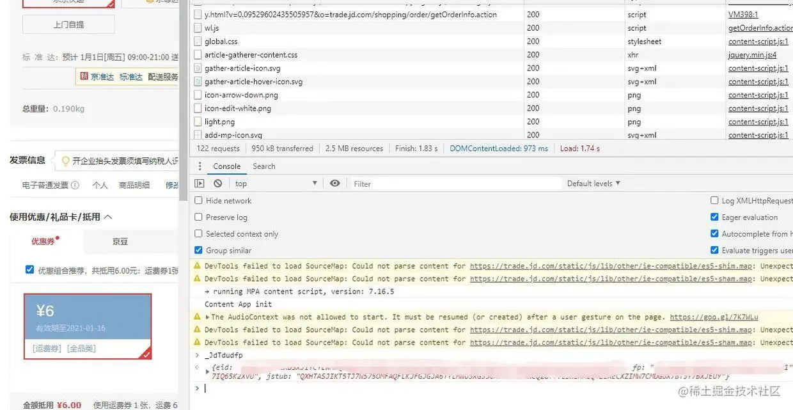
Task: Click the "Content App init" log message
Action: tap(238, 304)
